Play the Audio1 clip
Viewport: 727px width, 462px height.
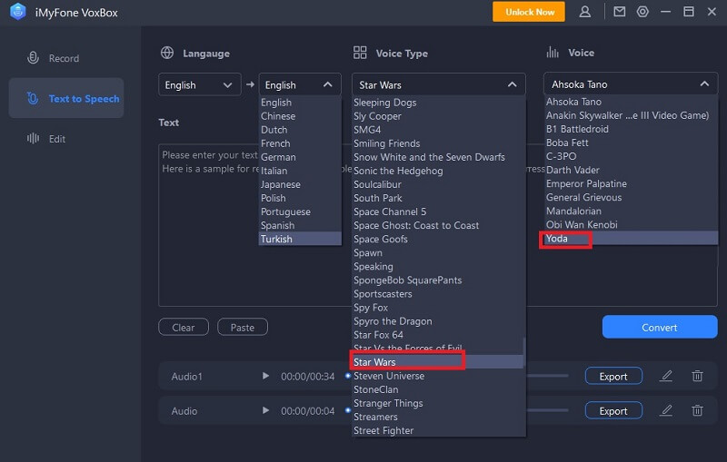(x=265, y=376)
